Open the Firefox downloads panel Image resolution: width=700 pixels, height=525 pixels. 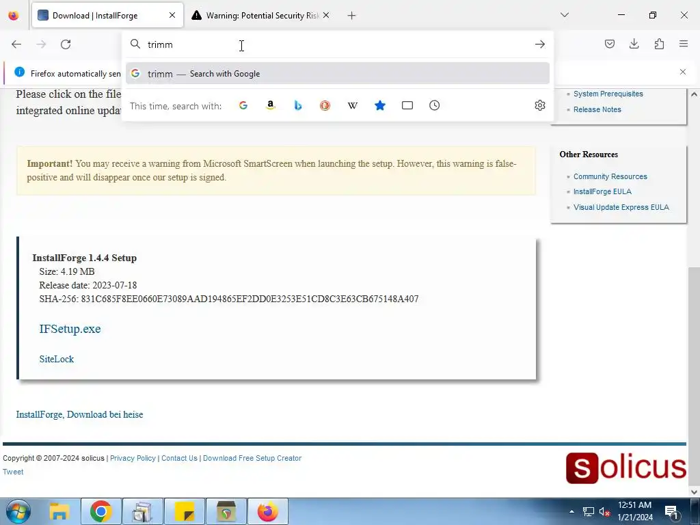pyautogui.click(x=634, y=44)
